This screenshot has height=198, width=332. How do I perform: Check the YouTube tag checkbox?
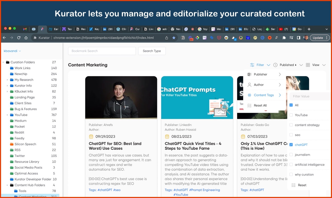pos(291,115)
